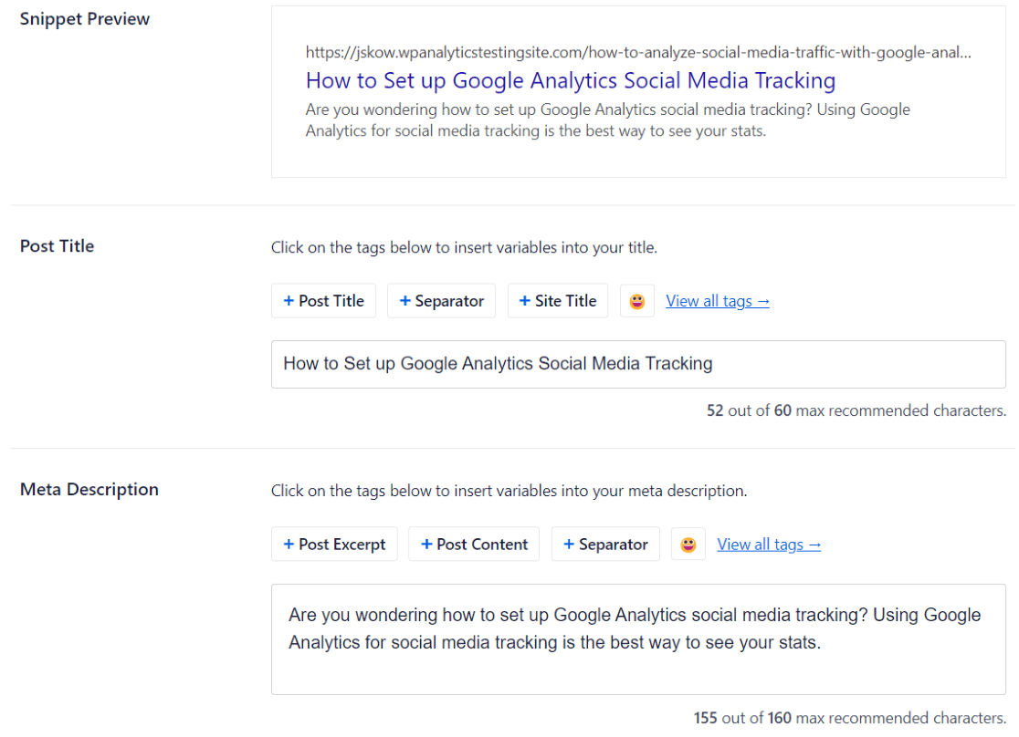Click the snippet preview description text

click(x=607, y=119)
